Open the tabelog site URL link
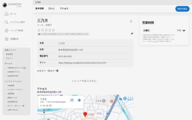 click(x=82, y=63)
